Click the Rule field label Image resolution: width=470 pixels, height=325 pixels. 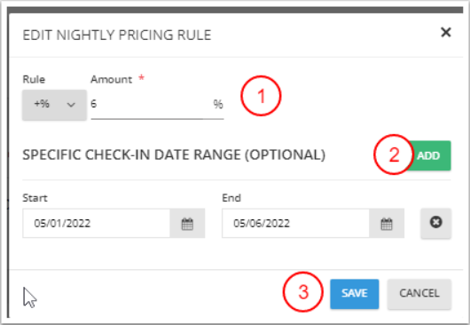pos(34,80)
